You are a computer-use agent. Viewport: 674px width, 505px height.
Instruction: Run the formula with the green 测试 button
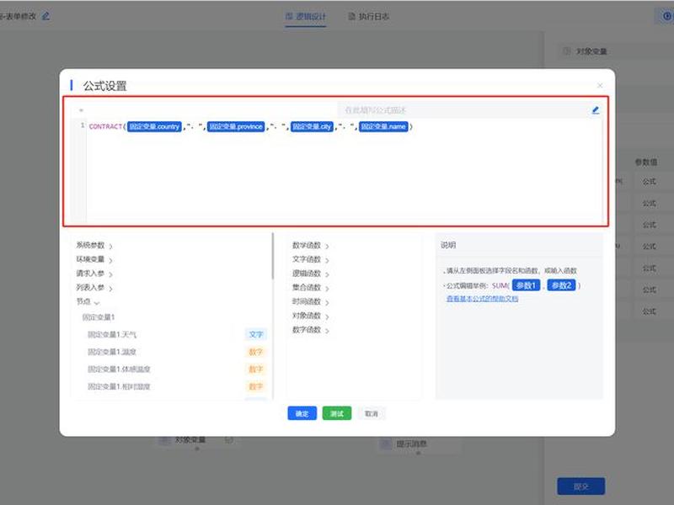[337, 413]
